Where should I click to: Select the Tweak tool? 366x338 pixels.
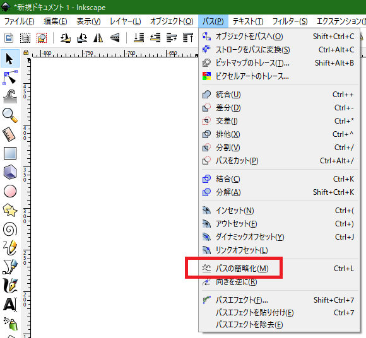10,96
